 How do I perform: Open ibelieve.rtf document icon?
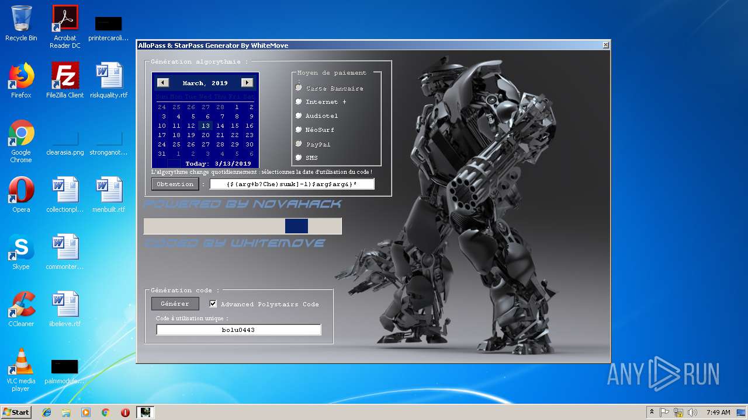point(65,309)
